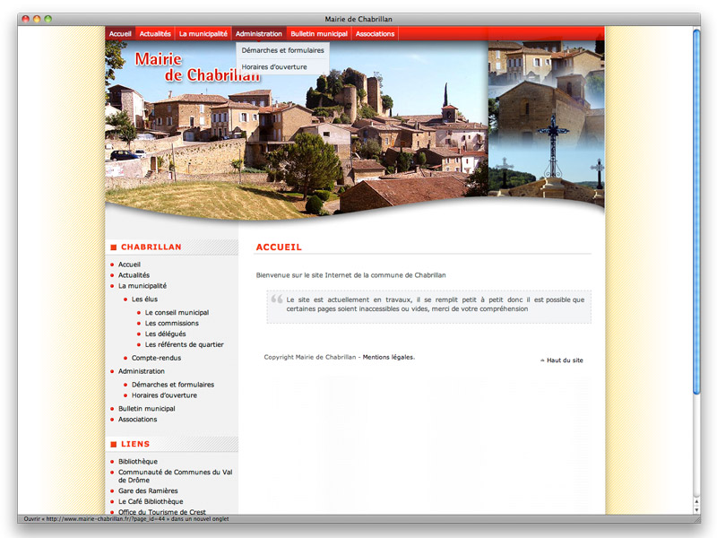Open the Bibliothèque link under Liens
This screenshot has height=538, width=717.
click(x=138, y=462)
